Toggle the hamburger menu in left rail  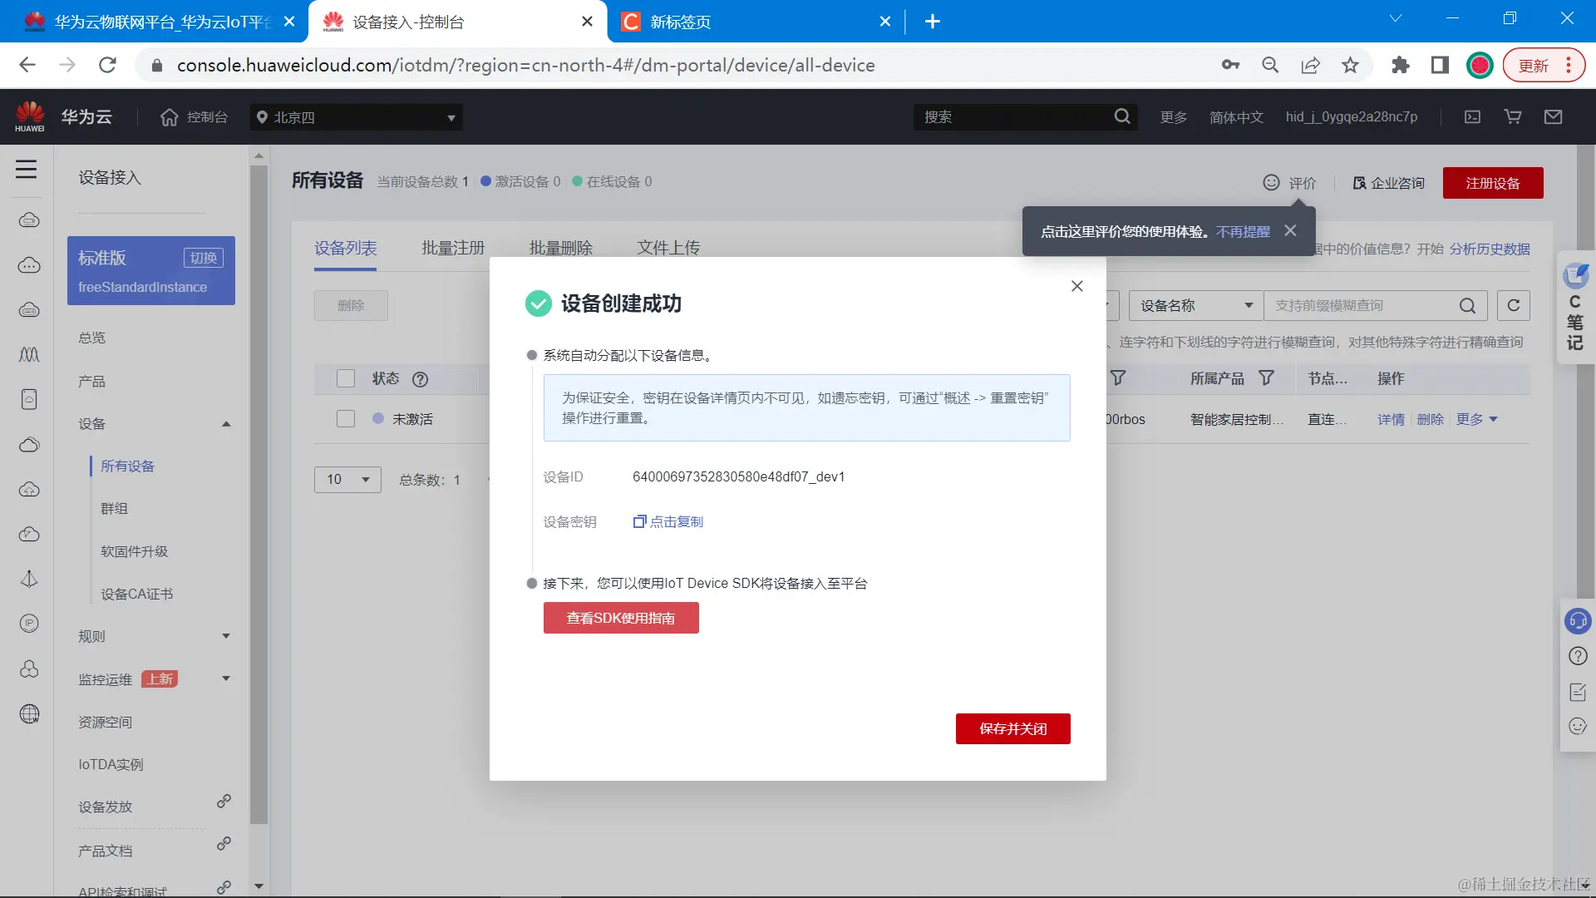(x=26, y=170)
